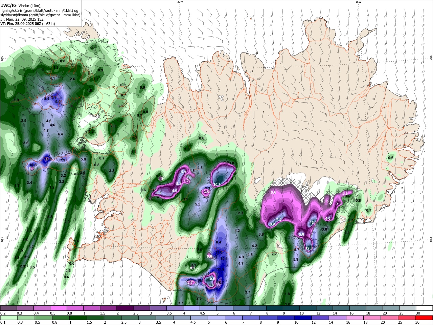
Task: Click the '4.4' precipitation value
Action: (x=60, y=134)
